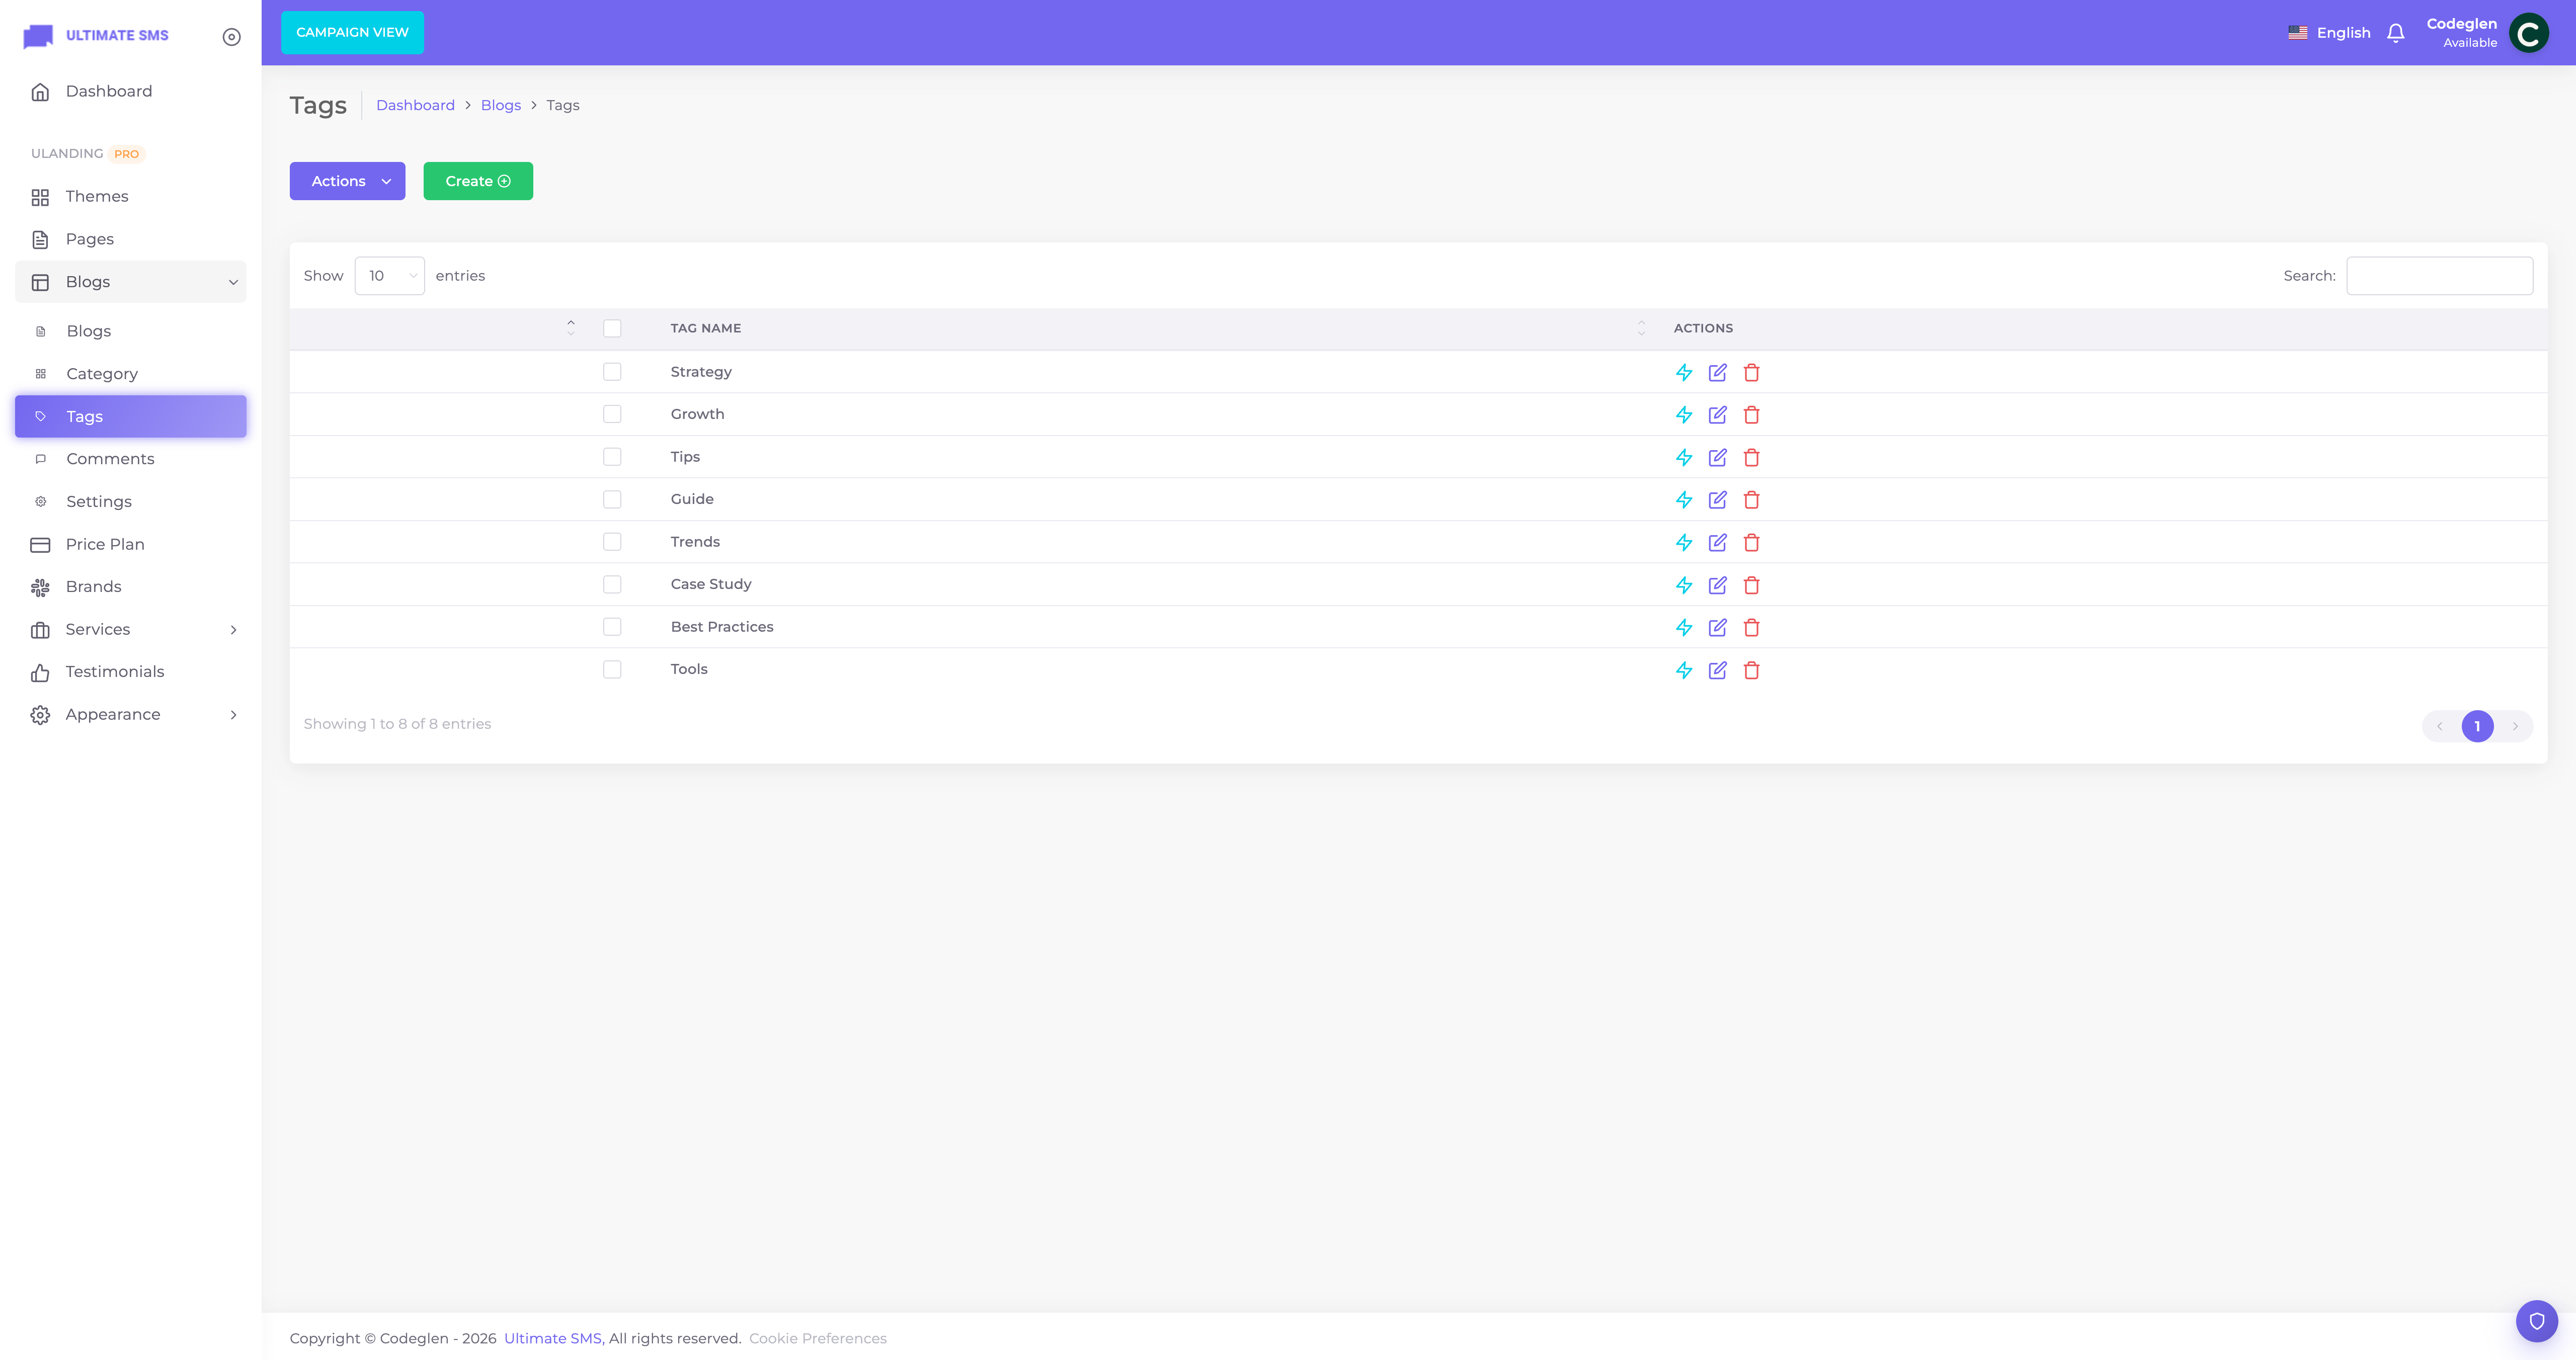2576x1360 pixels.
Task: Click the Create button
Action: point(478,181)
